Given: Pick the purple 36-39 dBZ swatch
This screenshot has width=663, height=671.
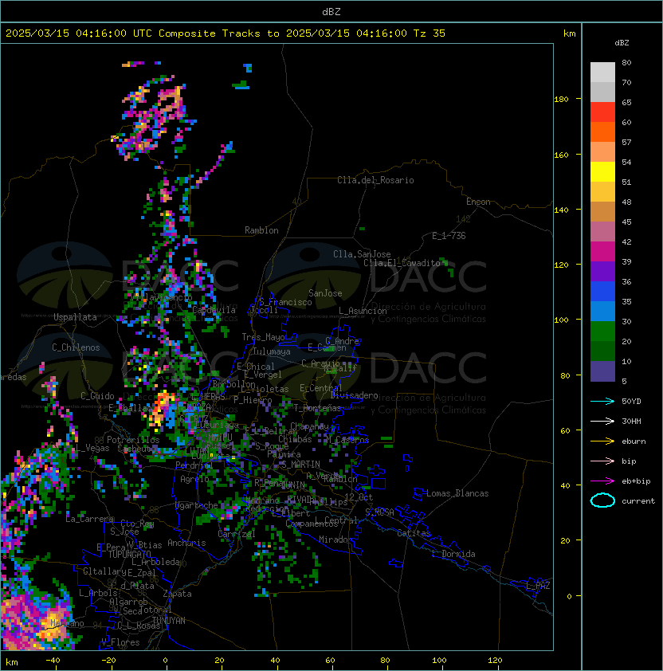Looking at the screenshot, I should (602, 271).
